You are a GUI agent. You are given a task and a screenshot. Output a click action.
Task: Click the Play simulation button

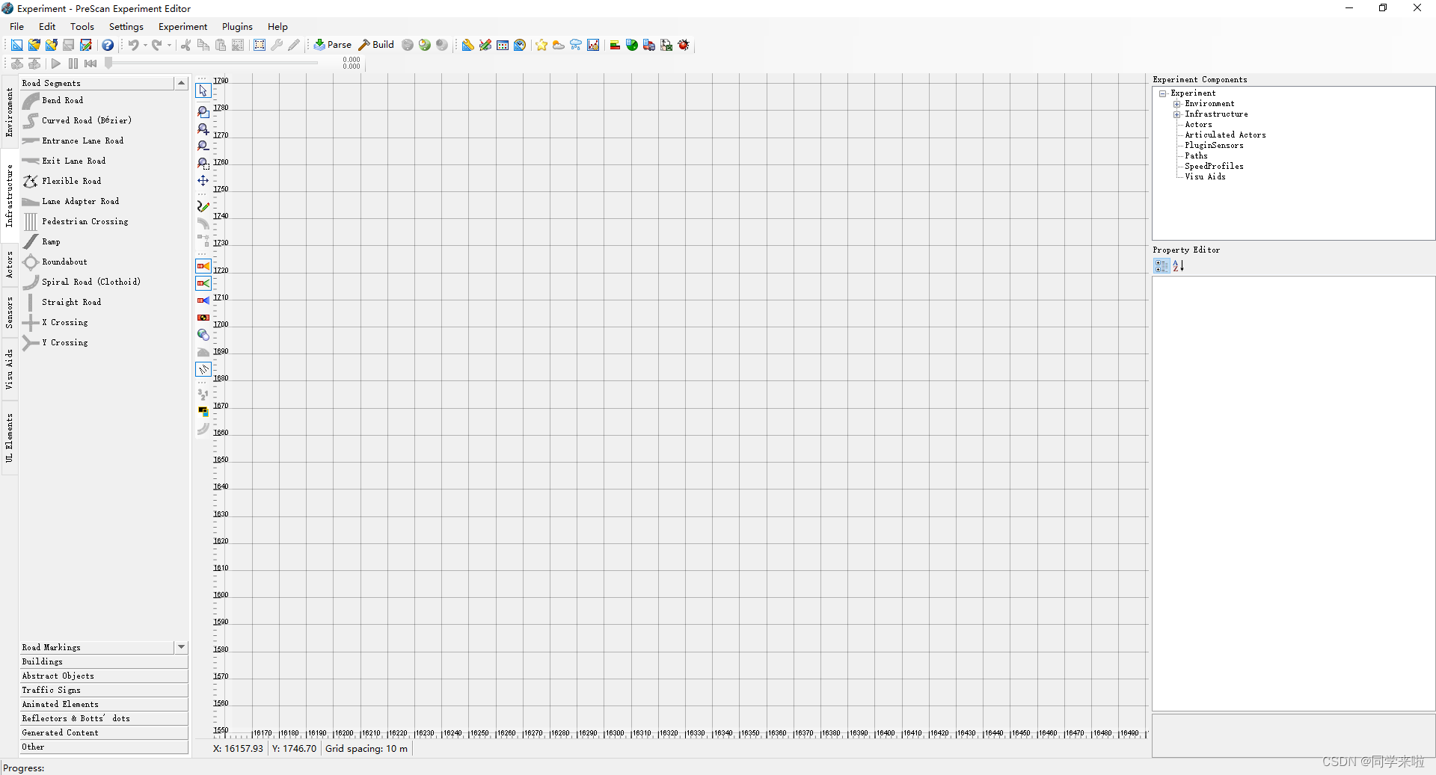[x=56, y=64]
